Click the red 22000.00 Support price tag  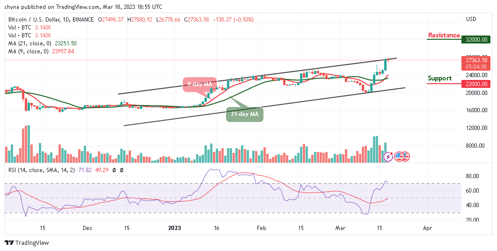tap(476, 84)
